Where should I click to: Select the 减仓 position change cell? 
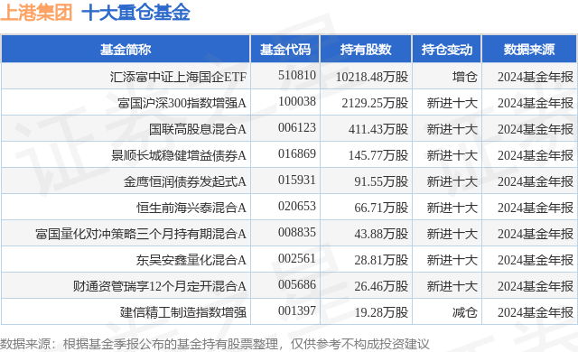(x=465, y=312)
